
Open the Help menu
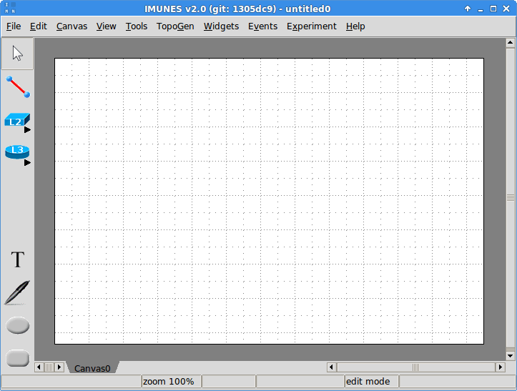click(x=355, y=26)
